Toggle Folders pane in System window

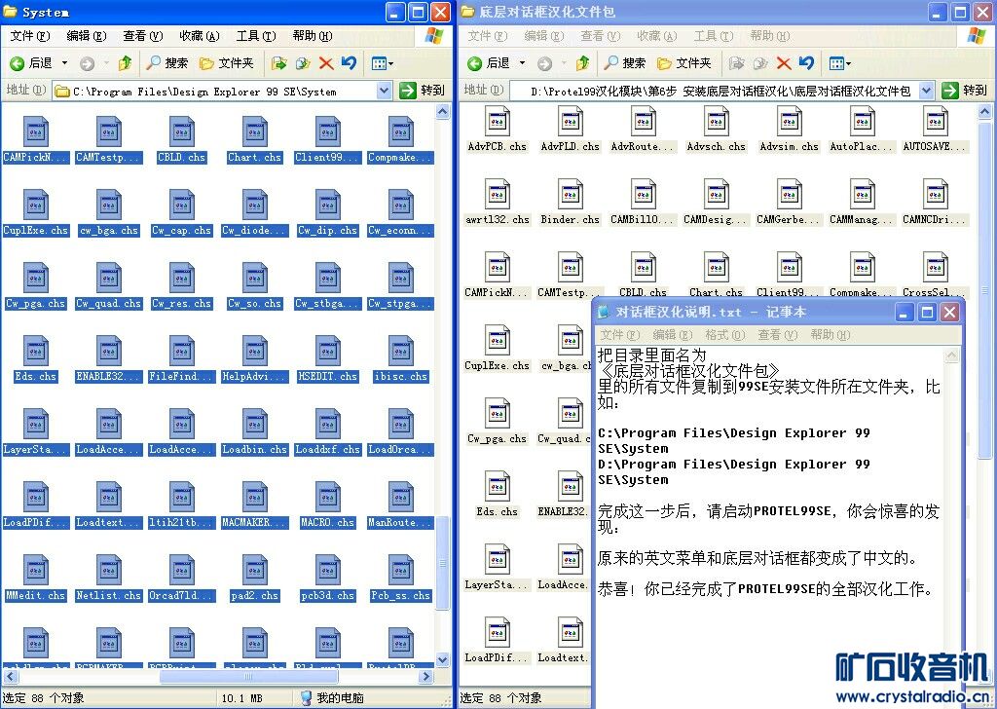click(227, 63)
